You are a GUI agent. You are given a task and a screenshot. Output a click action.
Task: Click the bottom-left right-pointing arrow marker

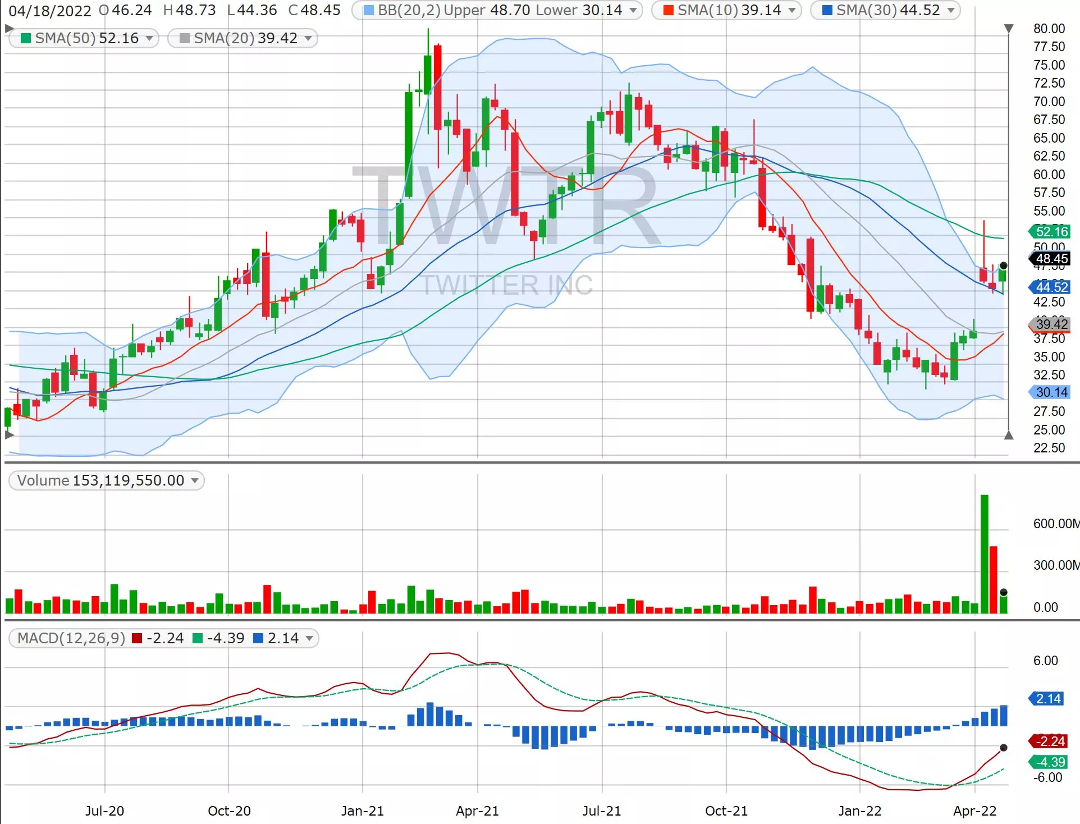pos(9,434)
